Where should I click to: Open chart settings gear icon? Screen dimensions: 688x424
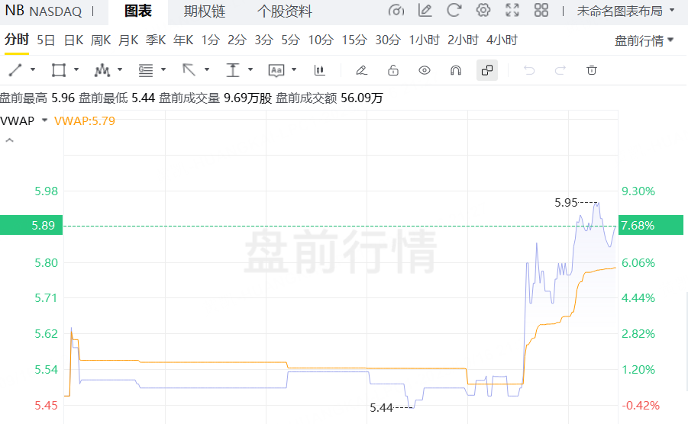tap(483, 11)
